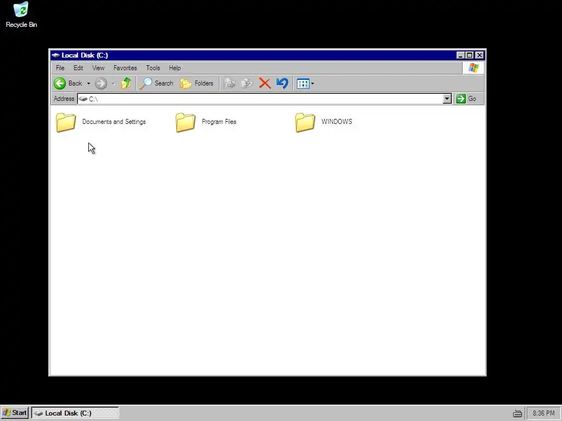Open the Tools menu
Image resolution: width=562 pixels, height=421 pixels.
point(153,67)
